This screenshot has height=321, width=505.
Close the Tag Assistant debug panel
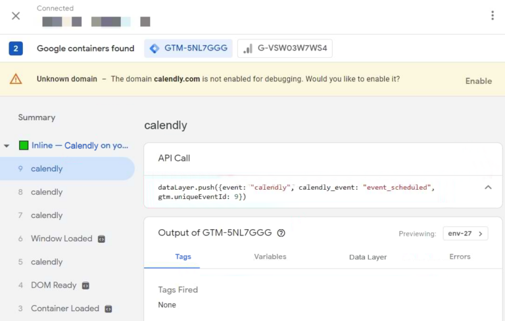(16, 16)
